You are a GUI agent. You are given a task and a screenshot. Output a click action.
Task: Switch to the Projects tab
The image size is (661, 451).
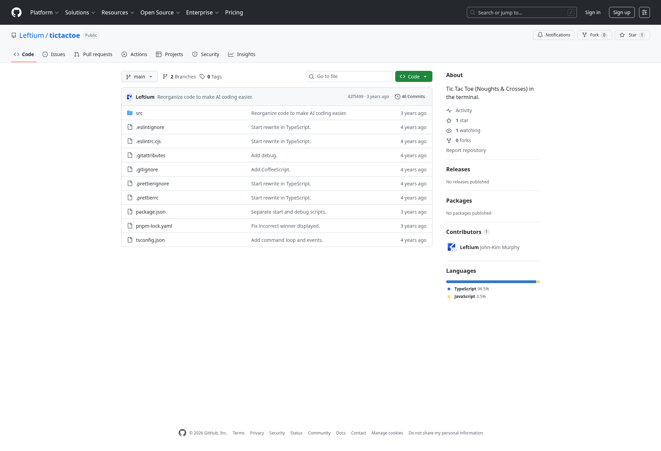169,54
